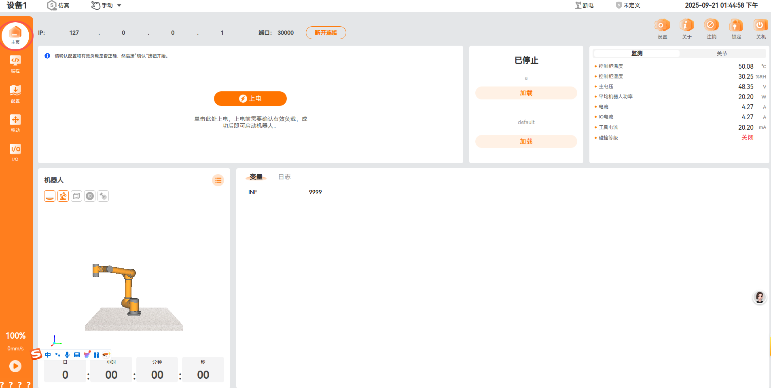This screenshot has width=771, height=388.
Task: Toggle the robot arm model visibility
Action: [x=63, y=196]
